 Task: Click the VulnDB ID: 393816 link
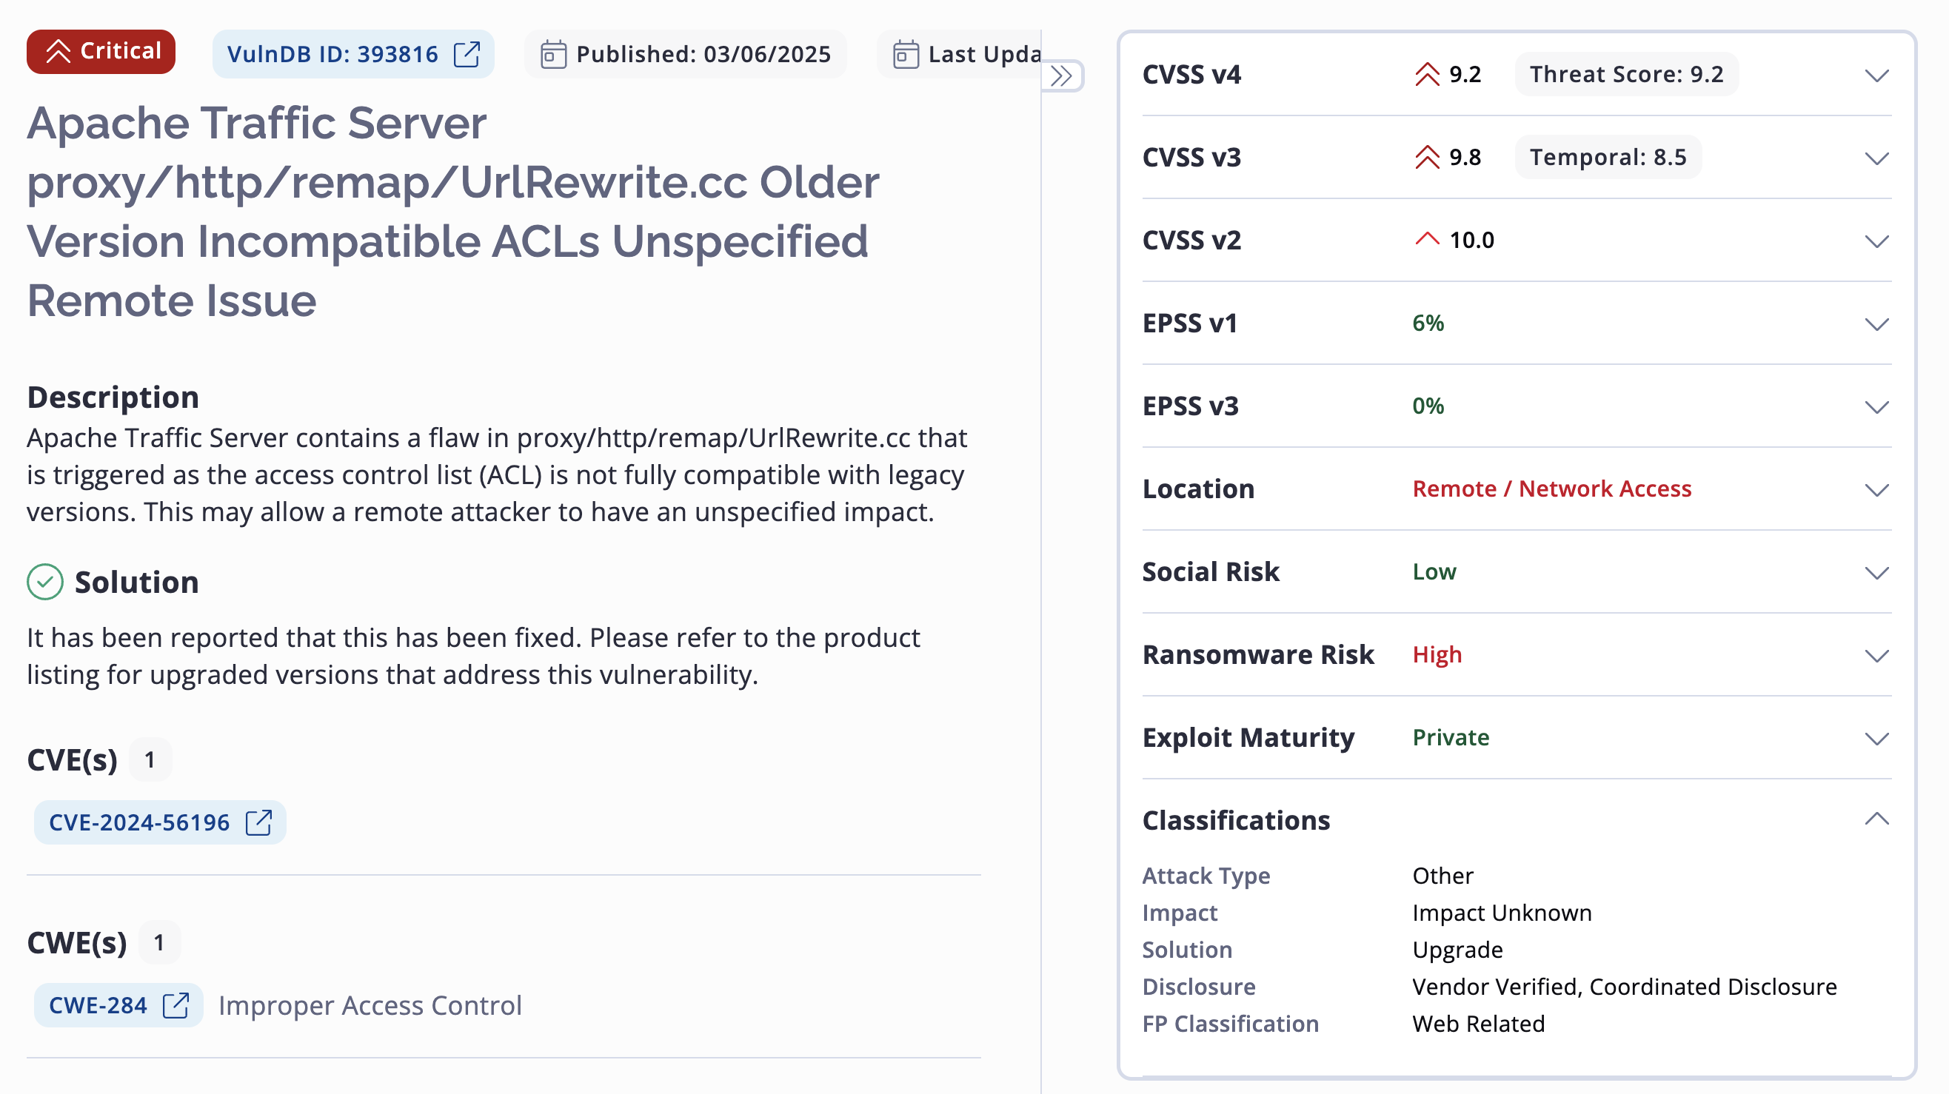point(333,55)
